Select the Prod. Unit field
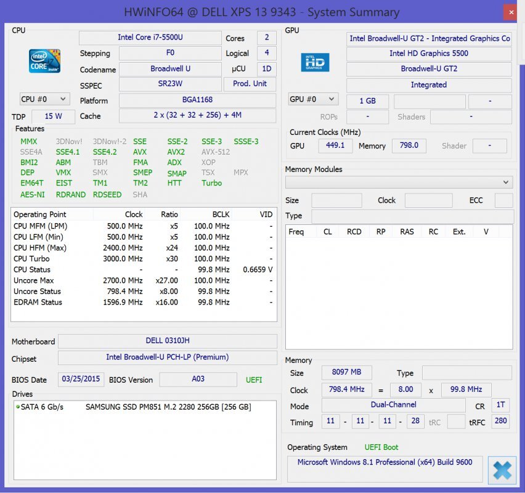The width and height of the screenshot is (525, 493). coord(250,84)
